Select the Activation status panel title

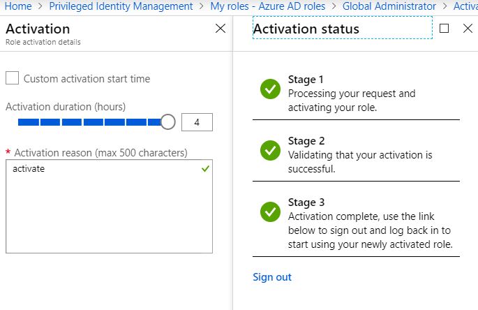(306, 29)
